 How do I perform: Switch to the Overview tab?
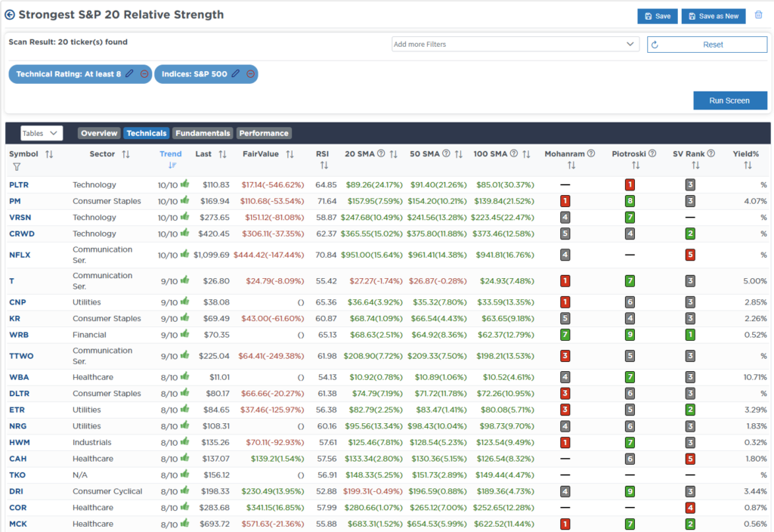[x=99, y=133]
